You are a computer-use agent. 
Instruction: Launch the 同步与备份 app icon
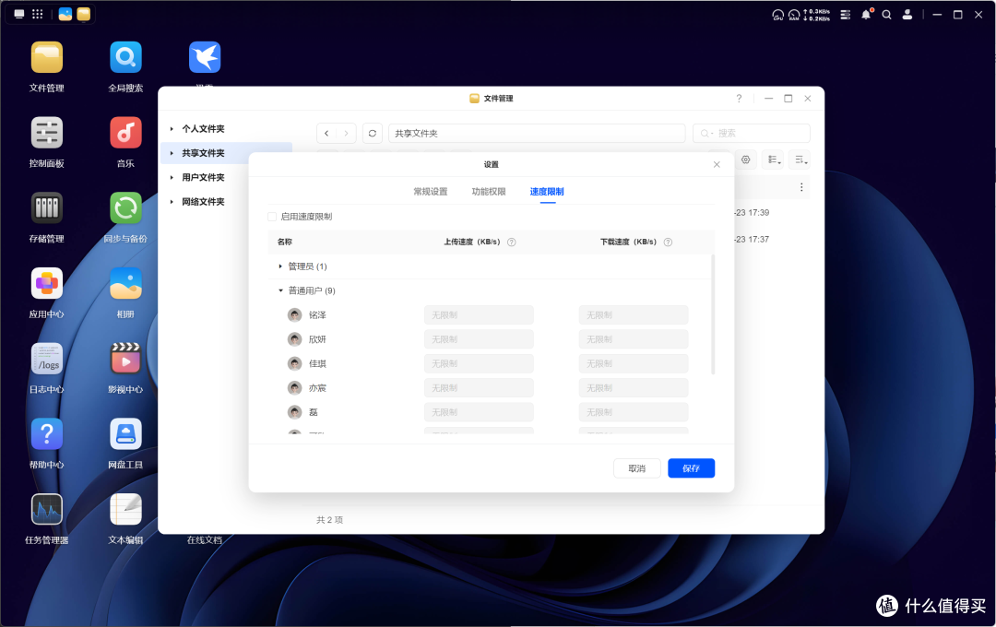pyautogui.click(x=125, y=208)
